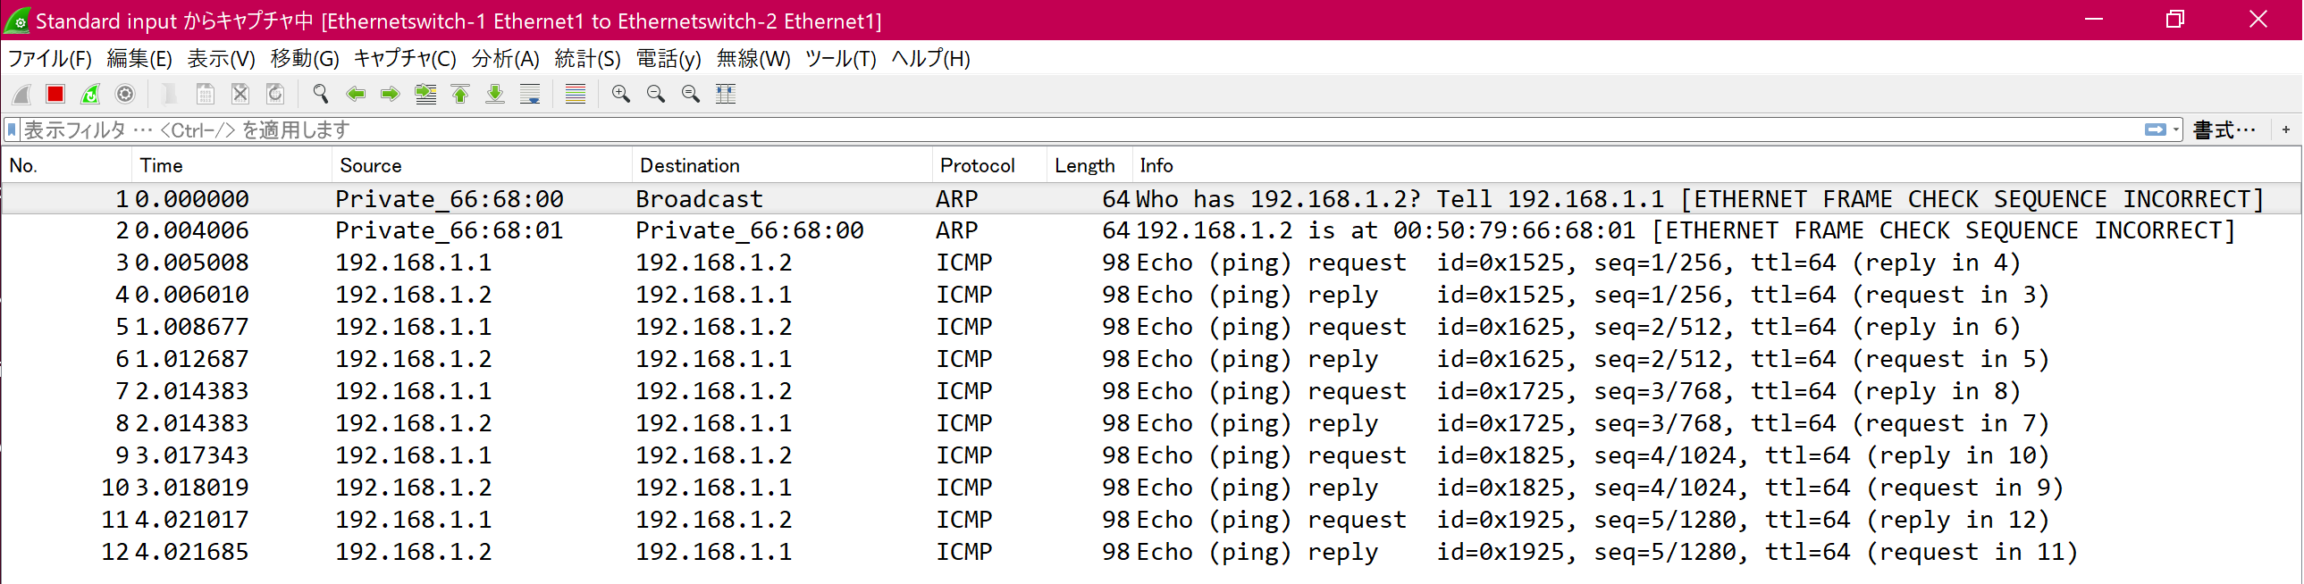Open the ヘルプ(H) menu
Screen dimensions: 2304x584
[931, 59]
